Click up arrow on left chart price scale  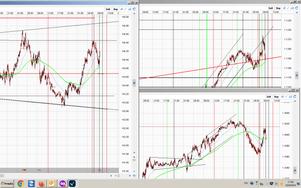(134, 13)
